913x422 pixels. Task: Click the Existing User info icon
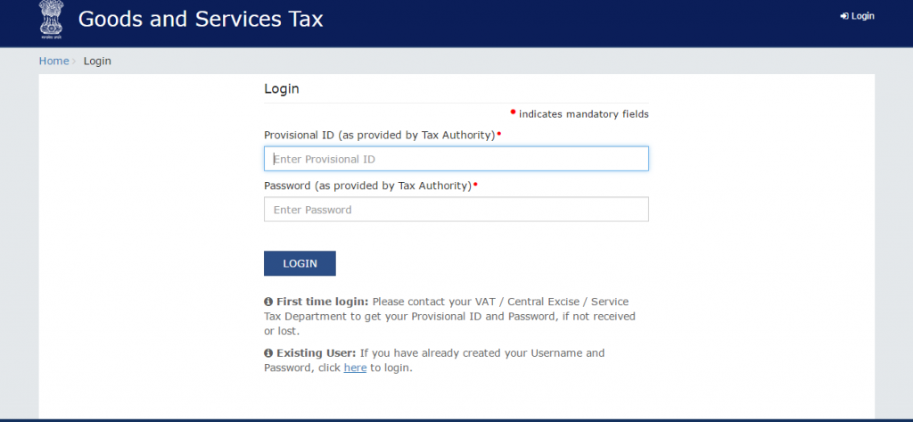pos(268,353)
